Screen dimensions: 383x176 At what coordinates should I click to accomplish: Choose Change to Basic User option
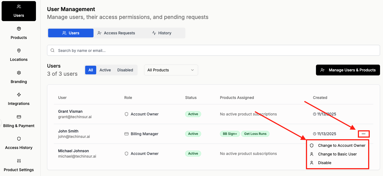(337, 154)
